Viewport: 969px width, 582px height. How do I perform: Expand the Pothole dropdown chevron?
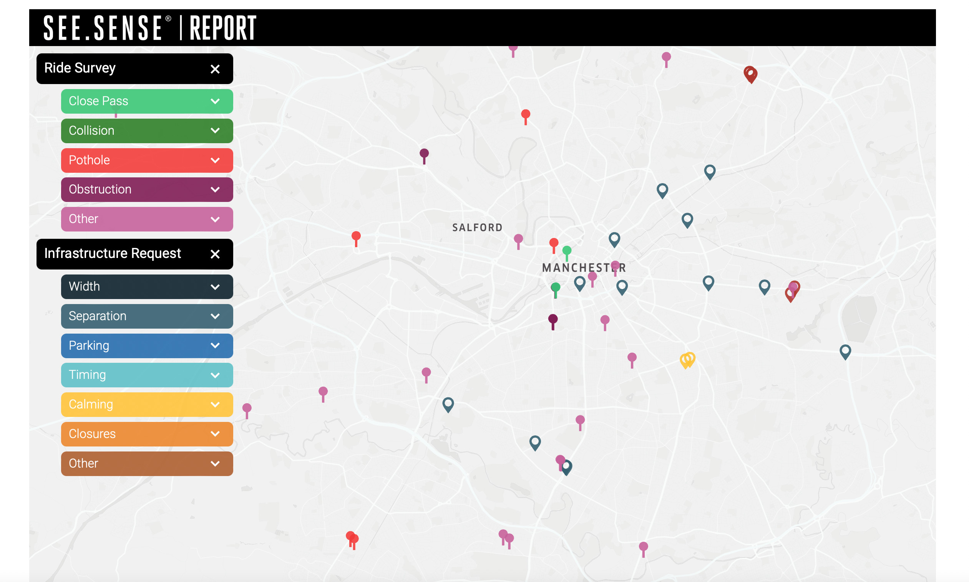[215, 160]
